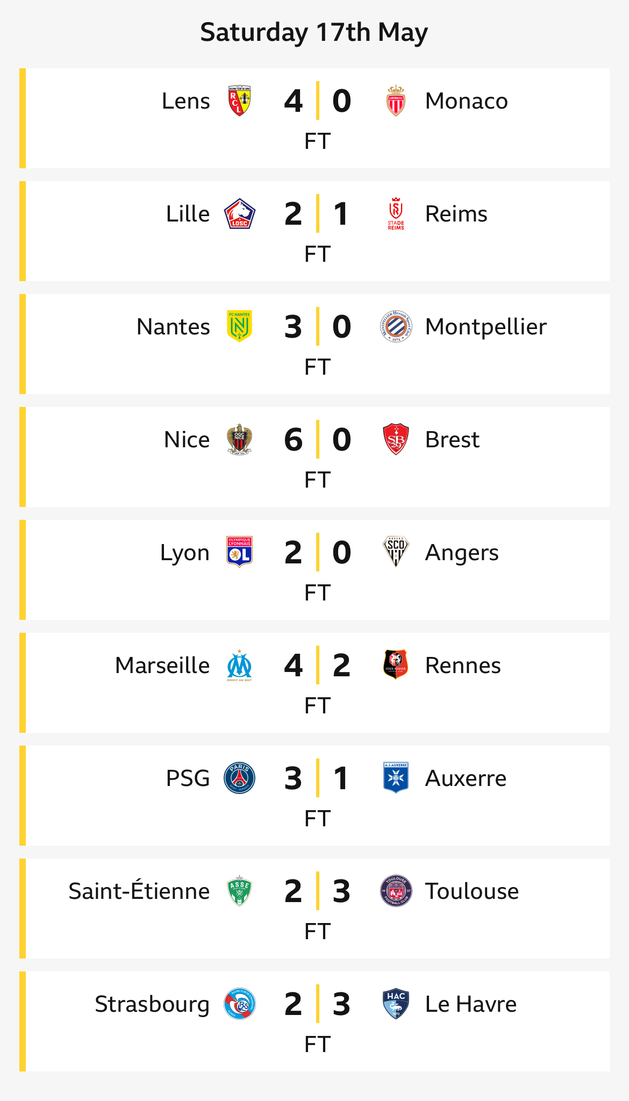This screenshot has height=1101, width=629.
Task: Click the AJ Auxerre crest
Action: coord(396,778)
